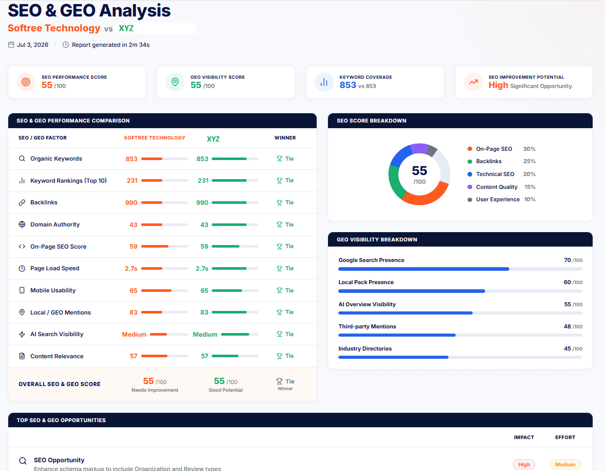The image size is (605, 471).
Task: Click the 853 vs 853 Keyword Coverage value
Action: [358, 85]
